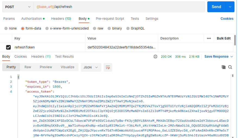Click the Description column header
Screen dimensions: 238x138
click(169, 38)
